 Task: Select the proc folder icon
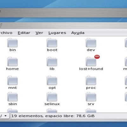91,80
